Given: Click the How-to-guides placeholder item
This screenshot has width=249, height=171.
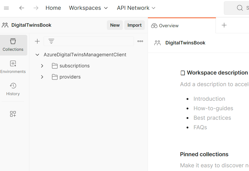Looking at the screenshot, I should click(213, 108).
